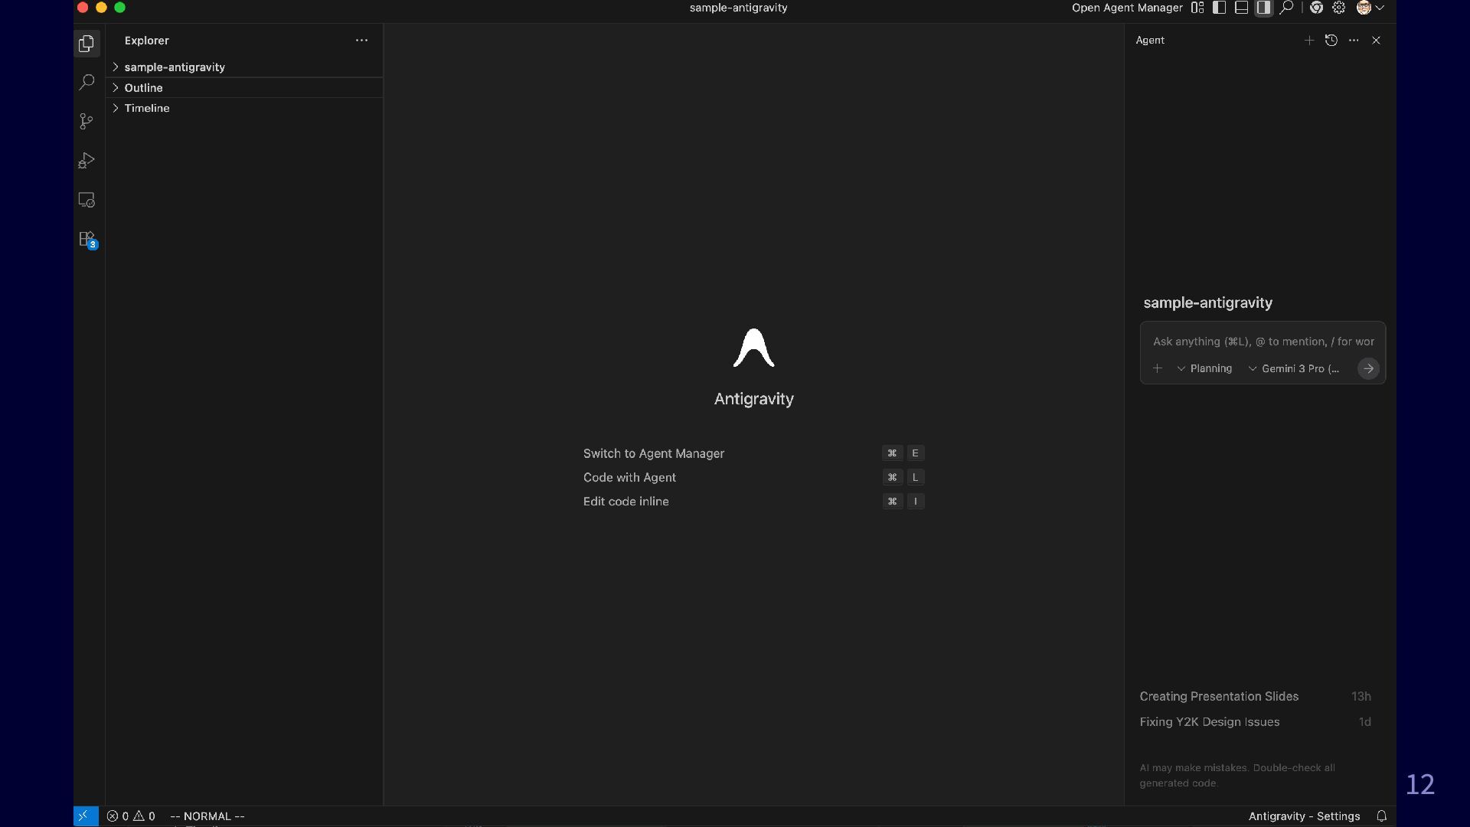Click the notifications bell in status bar
This screenshot has height=827, width=1470.
(1382, 816)
